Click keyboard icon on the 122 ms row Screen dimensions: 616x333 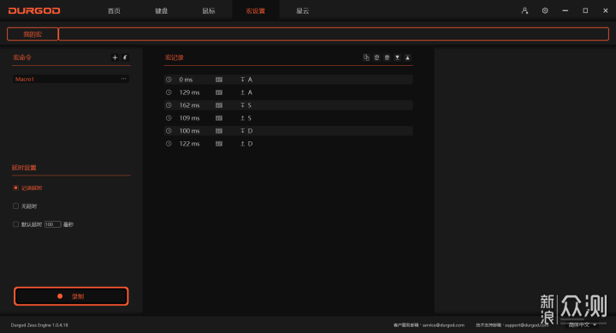tap(219, 144)
